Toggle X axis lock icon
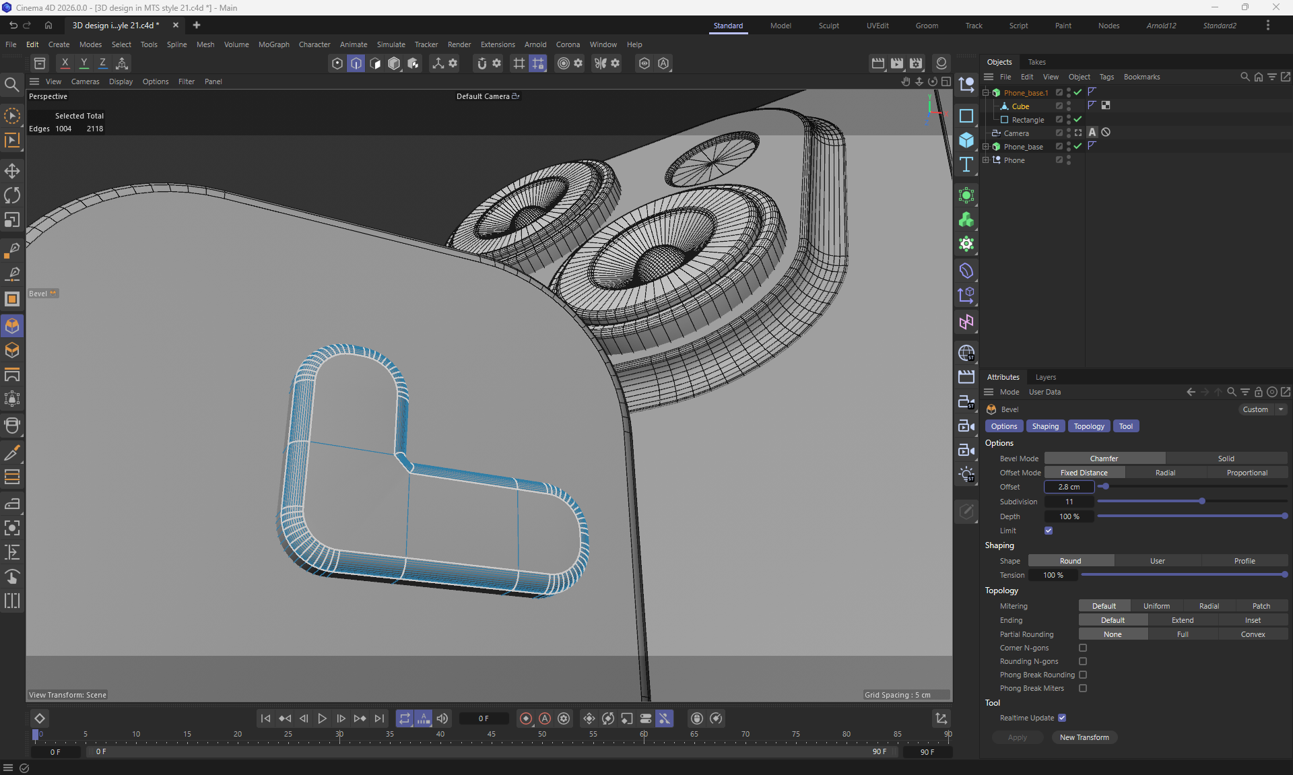 coord(65,63)
